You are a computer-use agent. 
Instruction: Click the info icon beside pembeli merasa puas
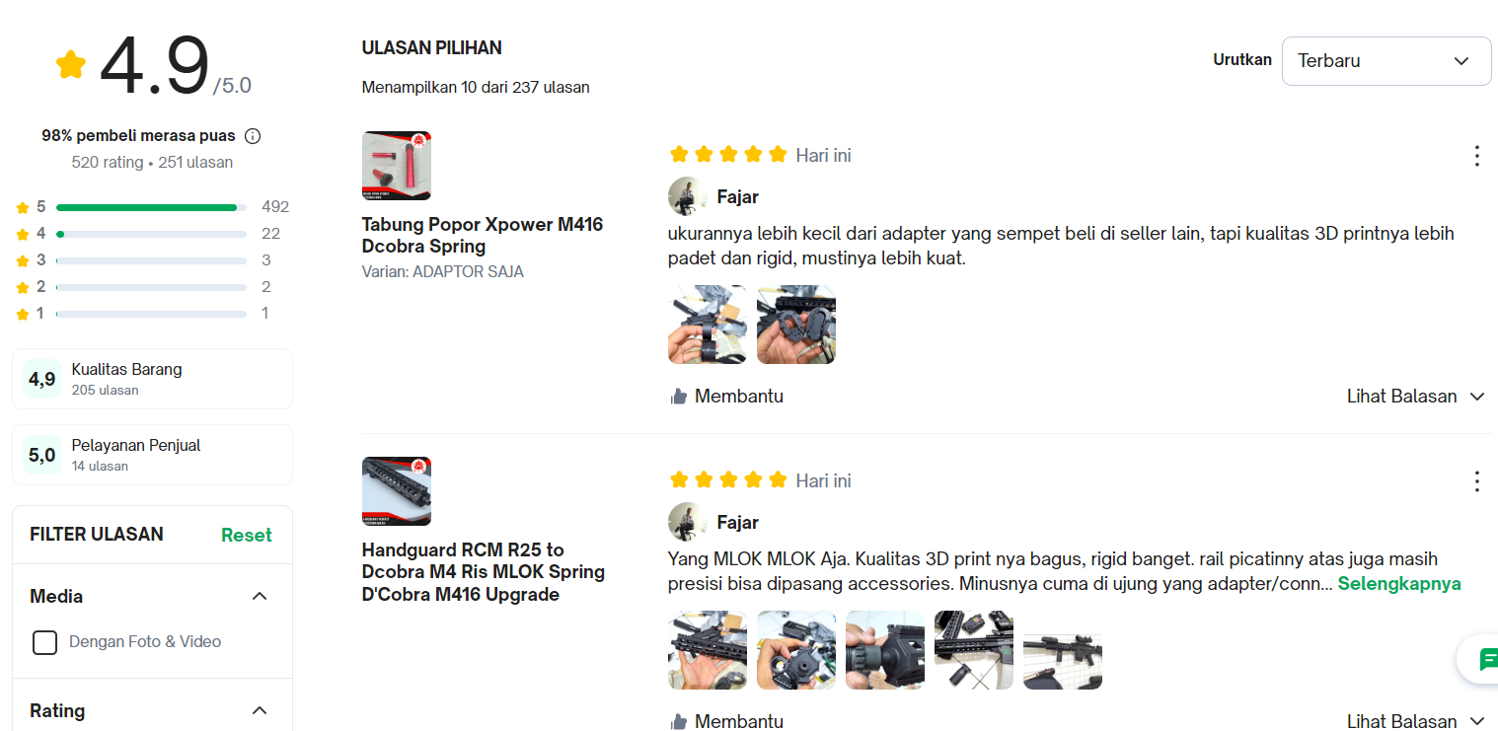[x=253, y=136]
